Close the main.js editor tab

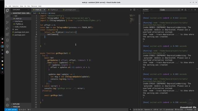45,10
